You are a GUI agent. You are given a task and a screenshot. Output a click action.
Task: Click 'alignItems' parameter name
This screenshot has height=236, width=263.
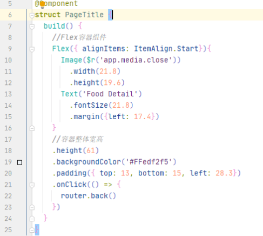click(104, 49)
